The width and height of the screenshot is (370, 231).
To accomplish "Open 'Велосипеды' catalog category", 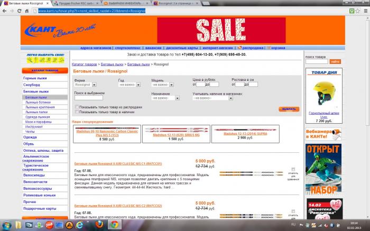I will [34, 175].
